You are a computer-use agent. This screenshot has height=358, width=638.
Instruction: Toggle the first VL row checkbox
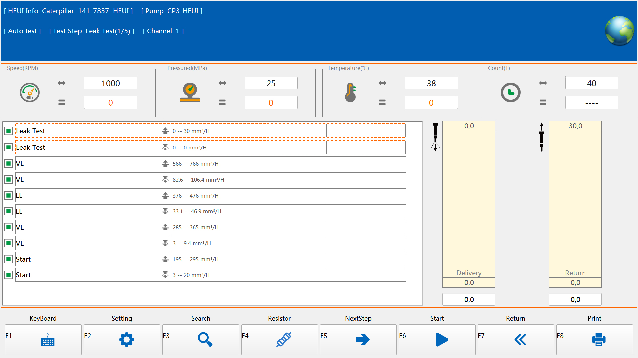click(9, 163)
